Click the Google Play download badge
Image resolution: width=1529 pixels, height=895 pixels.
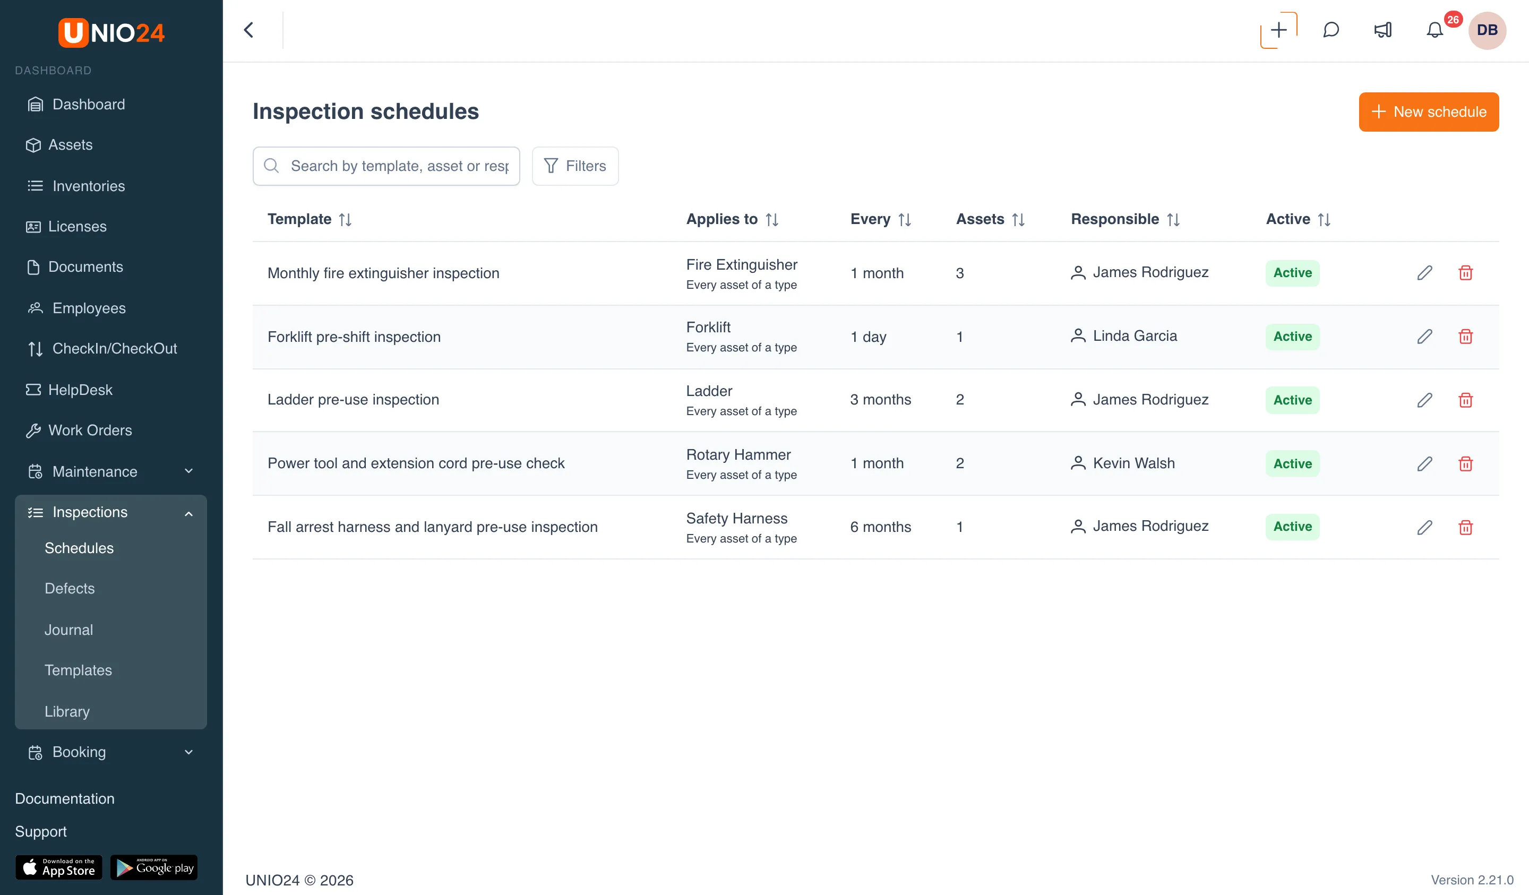(x=154, y=868)
